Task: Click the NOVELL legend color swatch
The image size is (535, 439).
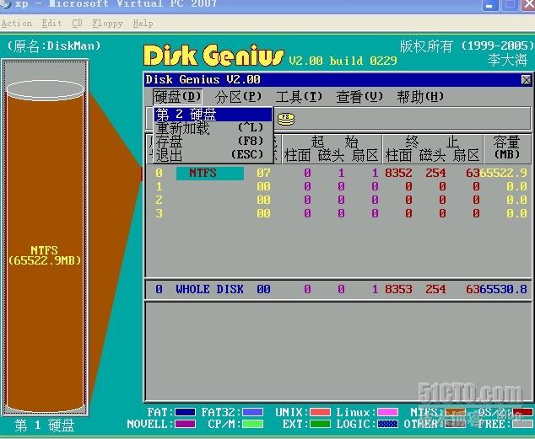Action: click(x=185, y=424)
